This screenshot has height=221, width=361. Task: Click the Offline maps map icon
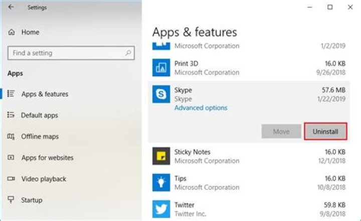11,136
